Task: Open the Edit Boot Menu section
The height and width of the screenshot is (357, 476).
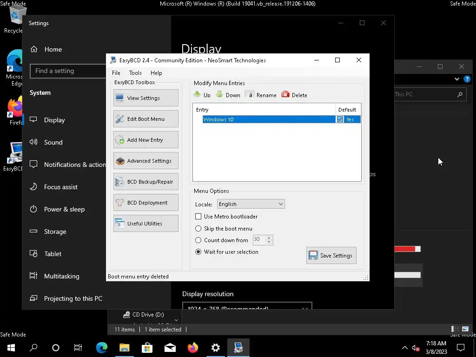Action: tap(145, 119)
